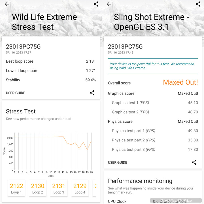The image size is (204, 204).
Task: Tap the Wild Life Extreme recommendation notice
Action: pyautogui.click(x=152, y=66)
